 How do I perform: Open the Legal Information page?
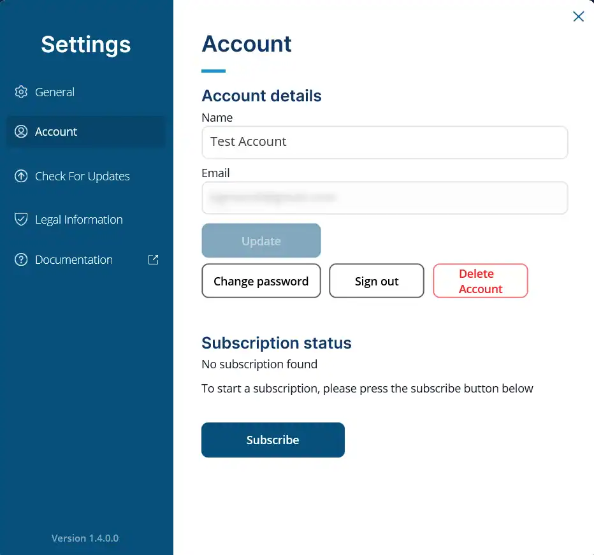78,219
